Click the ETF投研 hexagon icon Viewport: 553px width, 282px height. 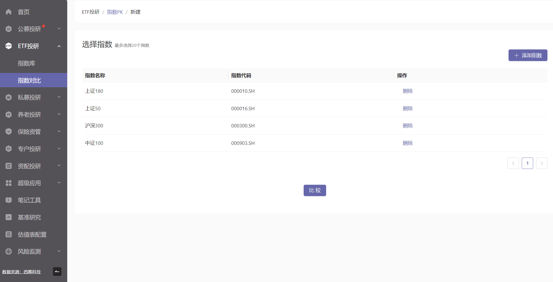(8, 46)
